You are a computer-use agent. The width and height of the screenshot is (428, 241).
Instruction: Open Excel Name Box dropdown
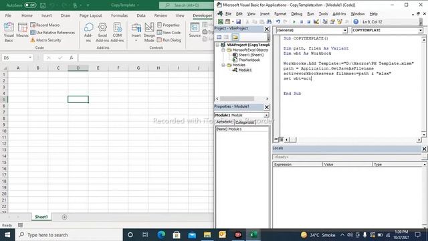pos(30,58)
